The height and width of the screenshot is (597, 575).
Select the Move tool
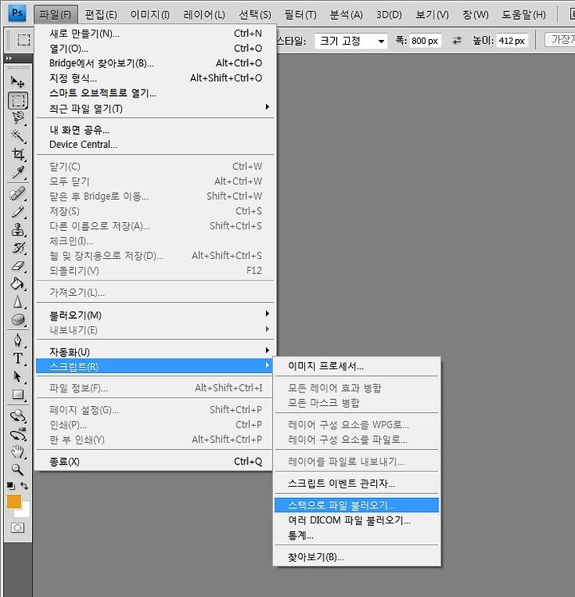click(18, 82)
